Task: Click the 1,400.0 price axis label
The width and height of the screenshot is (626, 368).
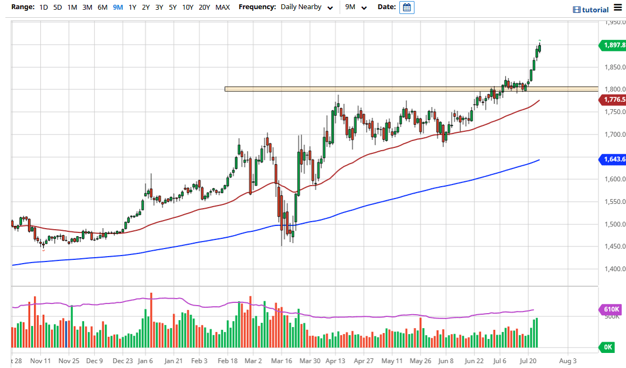Action: pos(615,269)
